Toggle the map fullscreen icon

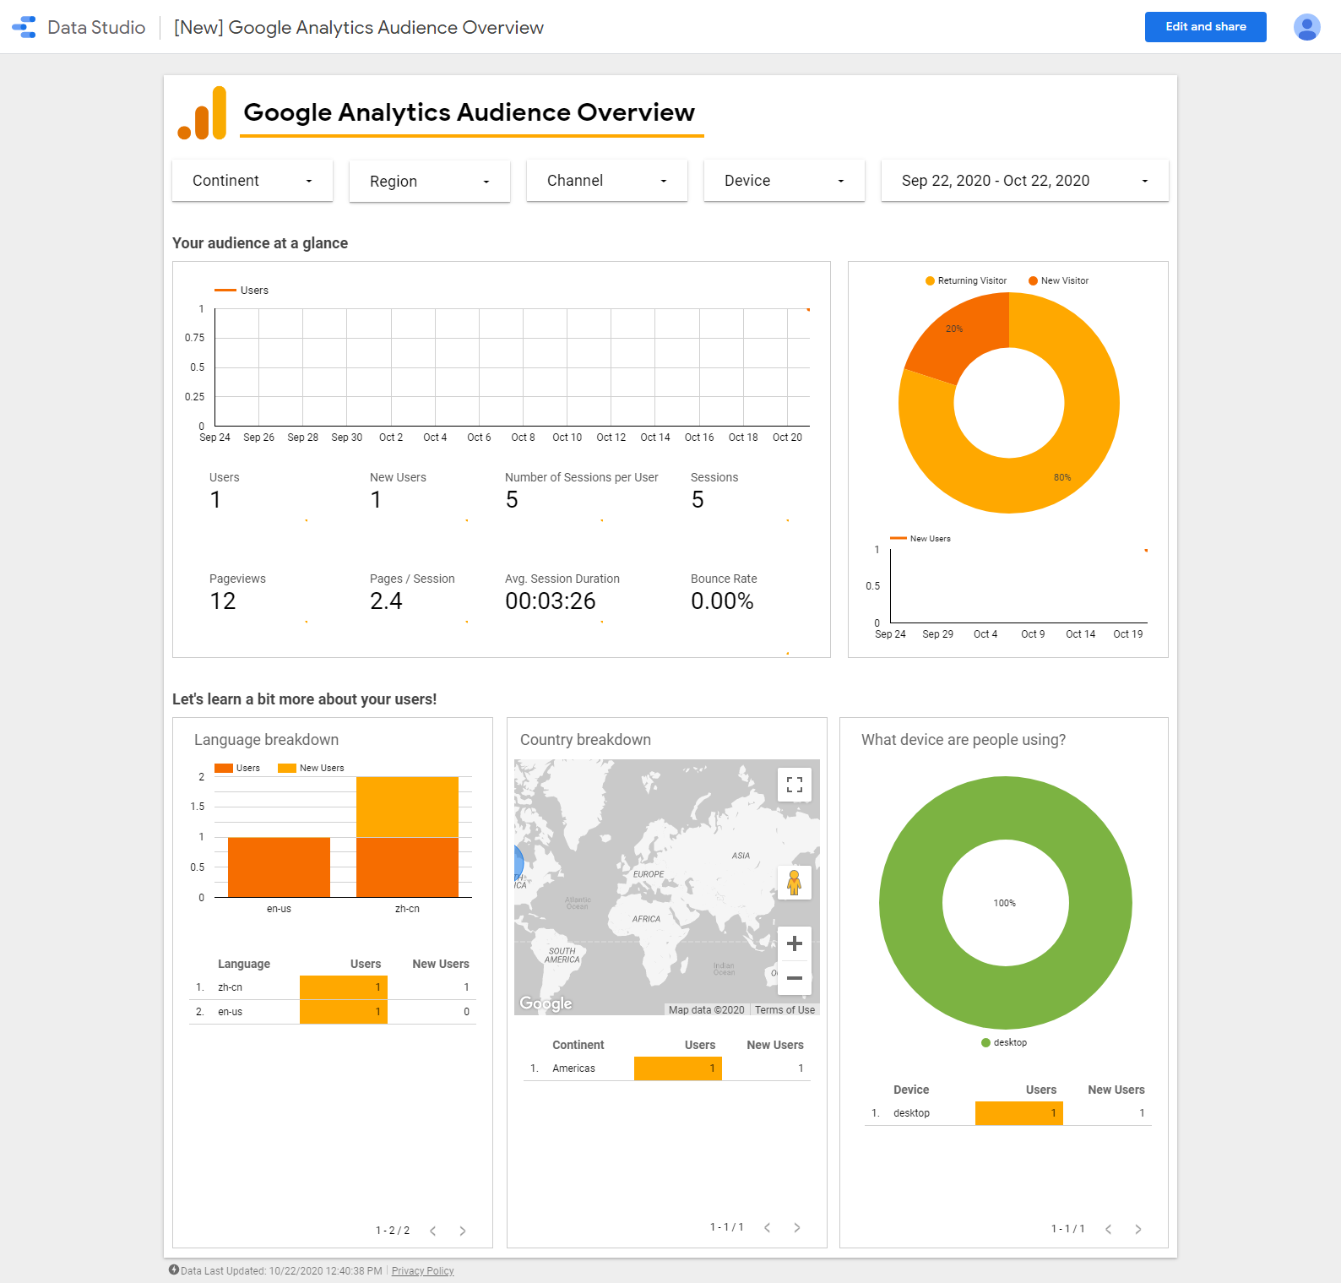click(x=794, y=785)
